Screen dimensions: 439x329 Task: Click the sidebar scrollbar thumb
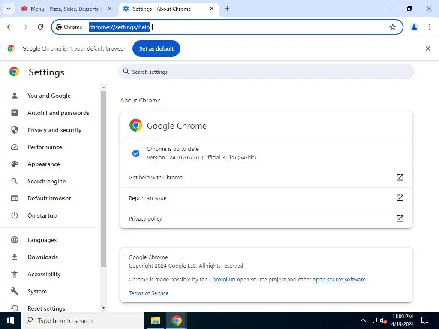(103, 179)
